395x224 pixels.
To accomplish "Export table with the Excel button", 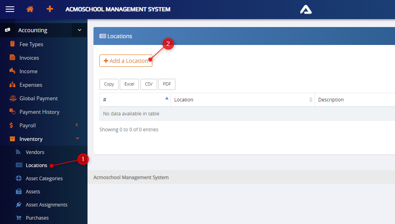I will (129, 84).
